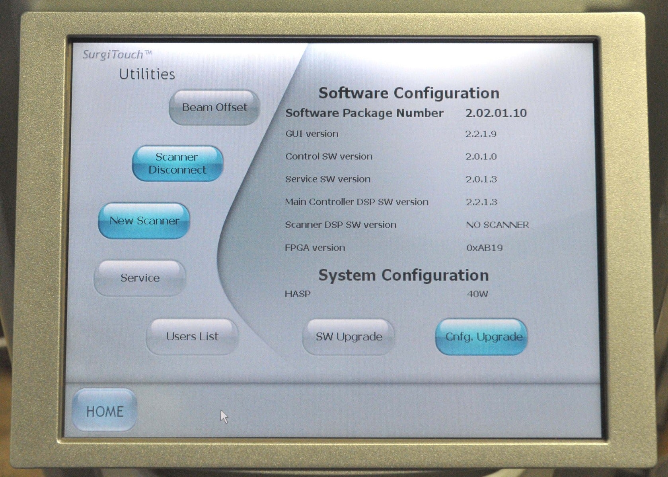Image resolution: width=668 pixels, height=477 pixels.
Task: Select the New Scanner button
Action: pos(144,221)
